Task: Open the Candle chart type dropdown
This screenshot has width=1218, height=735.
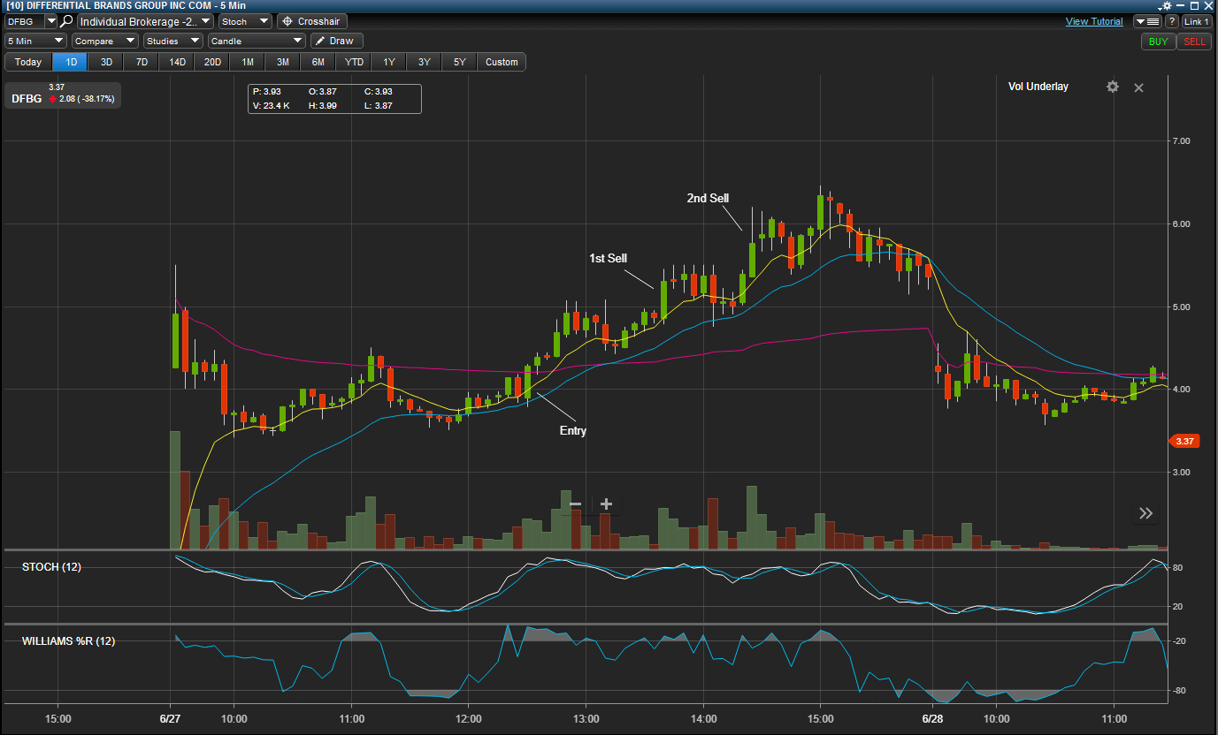Action: coord(256,40)
